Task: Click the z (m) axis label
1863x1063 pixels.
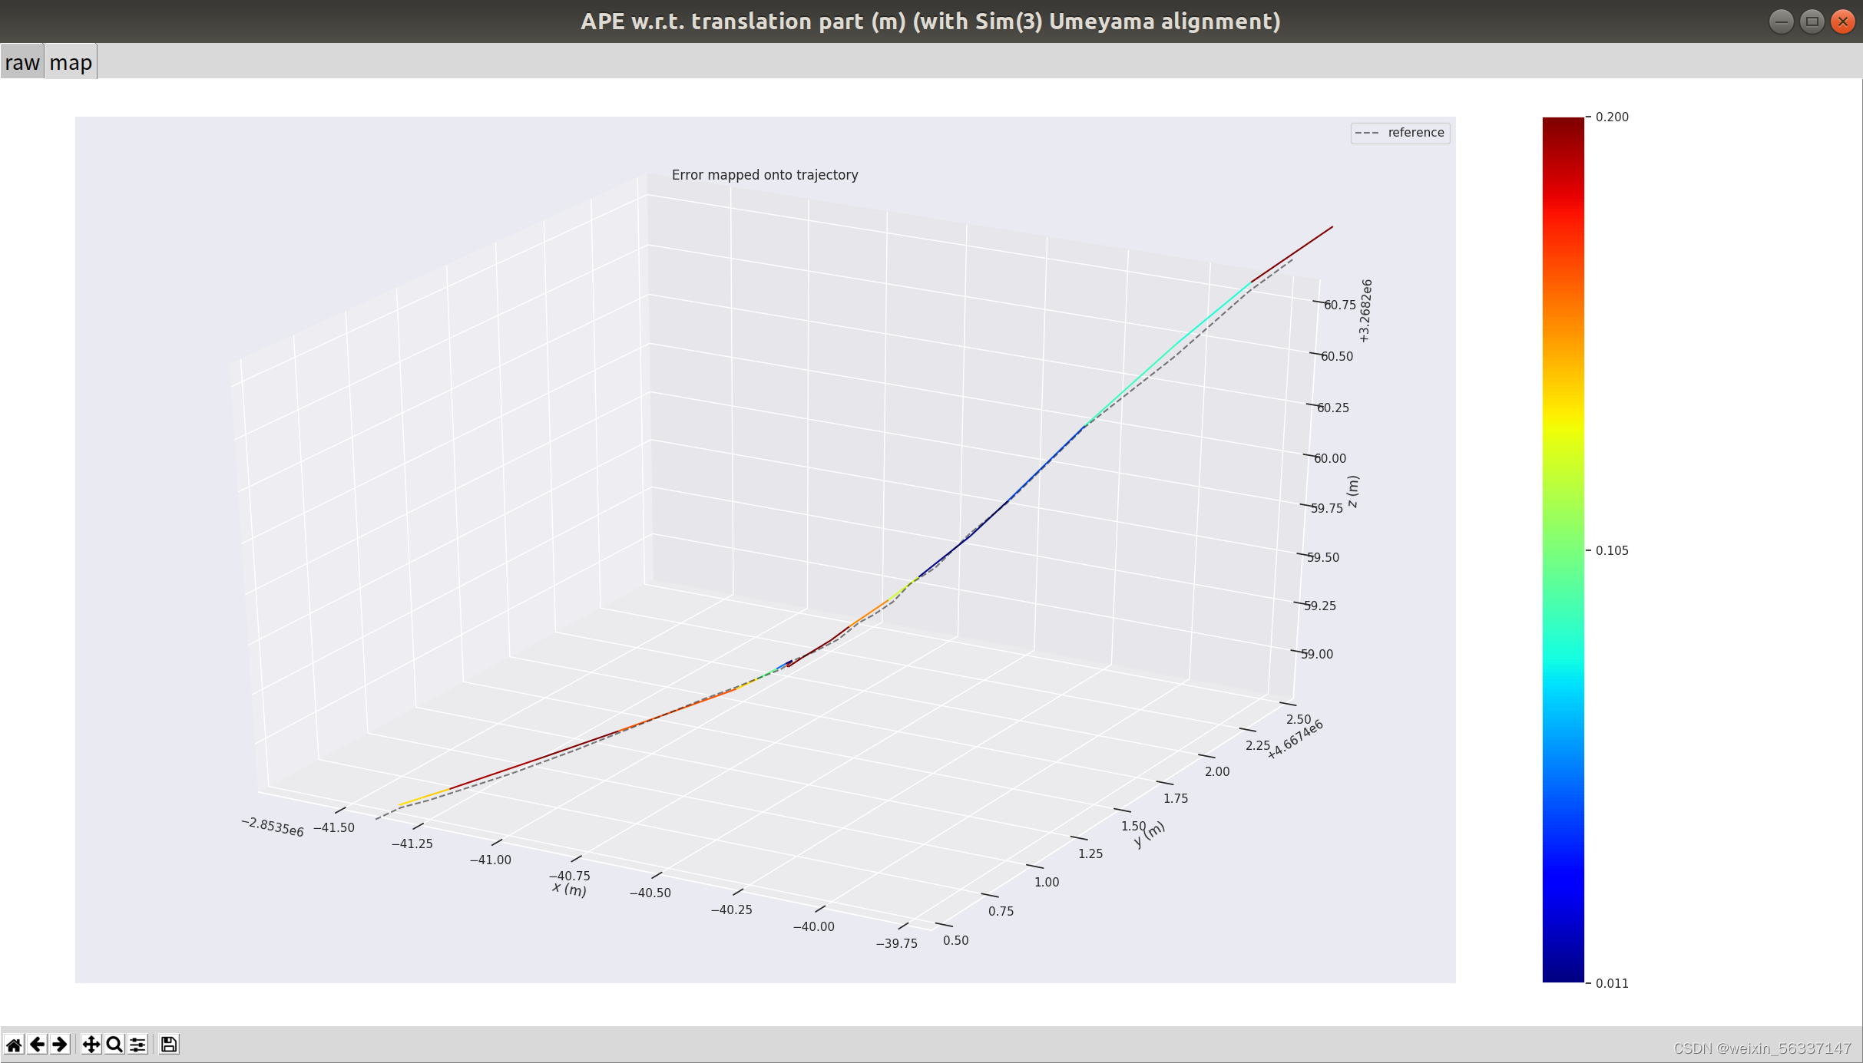Action: (x=1353, y=491)
